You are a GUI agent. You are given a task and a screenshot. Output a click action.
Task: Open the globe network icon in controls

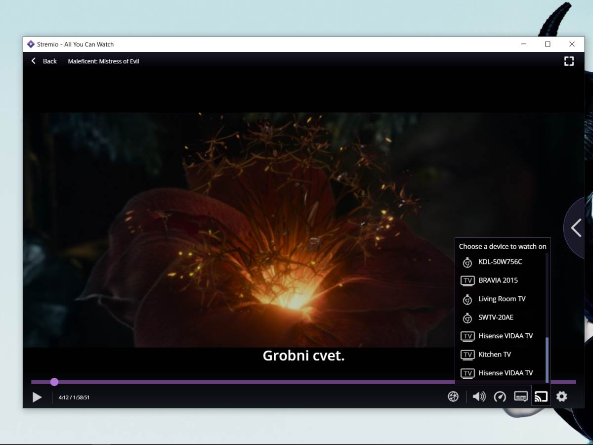[x=453, y=397]
